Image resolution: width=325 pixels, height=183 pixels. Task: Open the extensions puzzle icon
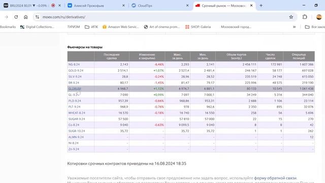pyautogui.click(x=305, y=17)
